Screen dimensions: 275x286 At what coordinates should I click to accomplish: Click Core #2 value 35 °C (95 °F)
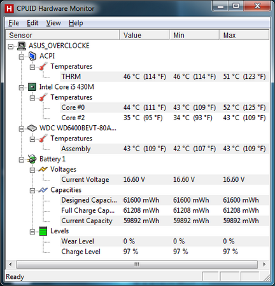pyautogui.click(x=143, y=118)
